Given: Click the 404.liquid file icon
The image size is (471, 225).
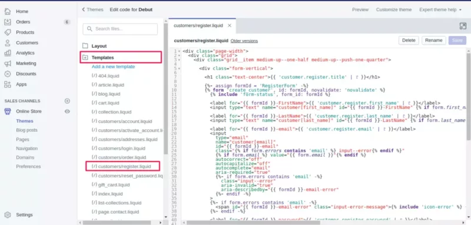Looking at the screenshot, I should [94, 76].
